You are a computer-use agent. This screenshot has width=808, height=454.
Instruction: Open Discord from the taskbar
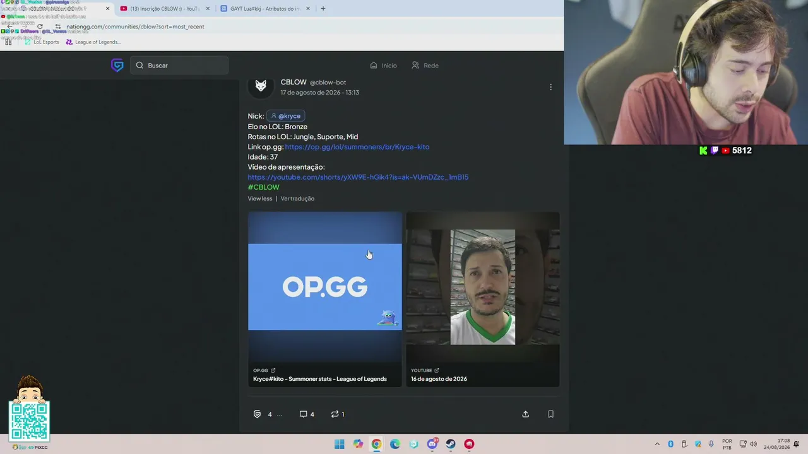pos(432,444)
